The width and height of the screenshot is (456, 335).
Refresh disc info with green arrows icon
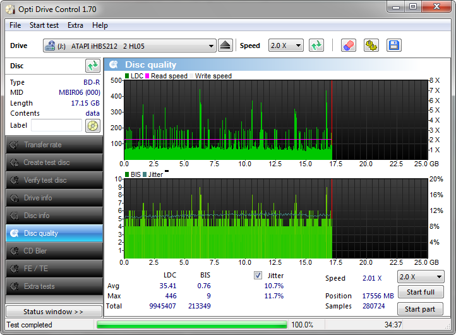click(x=93, y=66)
